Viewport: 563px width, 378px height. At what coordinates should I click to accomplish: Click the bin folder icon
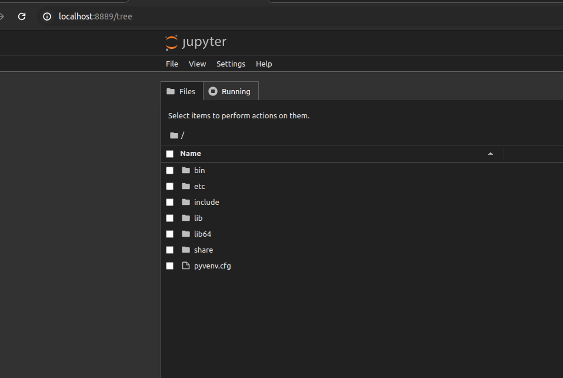(186, 170)
